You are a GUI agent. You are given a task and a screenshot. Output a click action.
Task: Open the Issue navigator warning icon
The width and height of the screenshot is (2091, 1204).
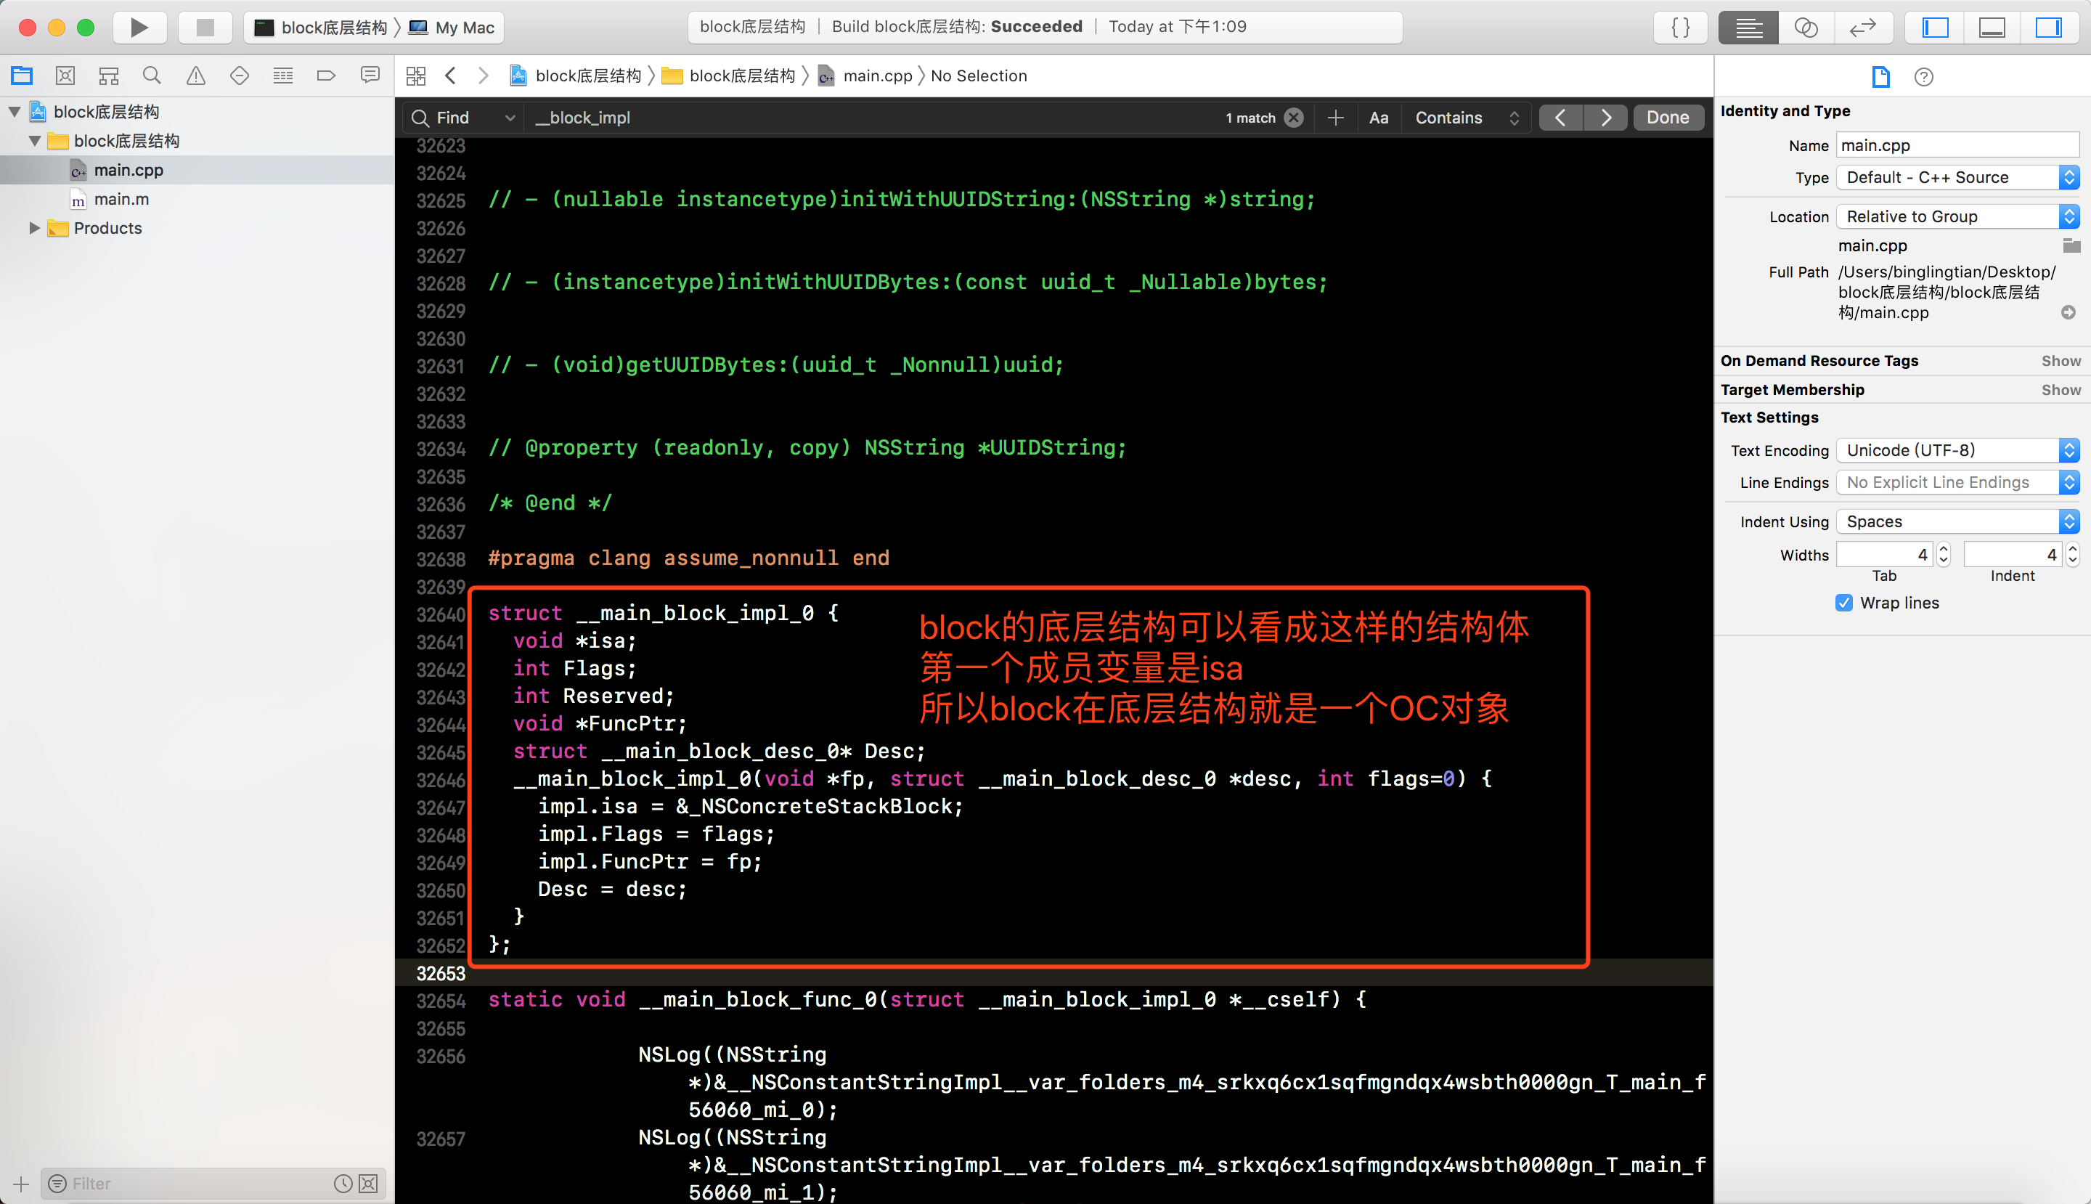(195, 76)
